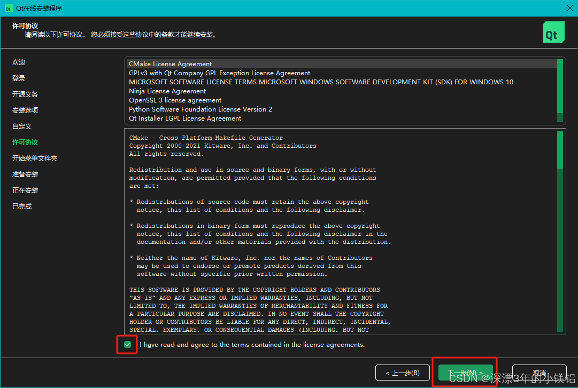578x388 pixels.
Task: Select OpenSSL 3 license agreement
Action: pyautogui.click(x=342, y=100)
